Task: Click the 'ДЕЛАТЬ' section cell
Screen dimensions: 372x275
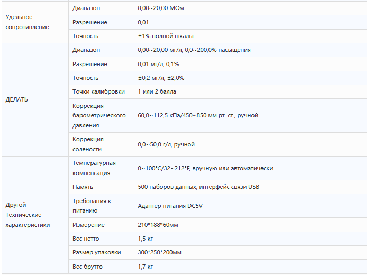Action: (x=17, y=99)
